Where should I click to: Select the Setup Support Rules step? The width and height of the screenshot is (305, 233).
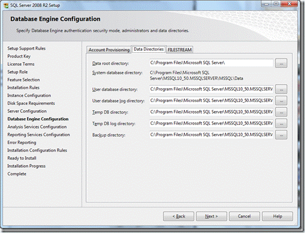coord(27,48)
